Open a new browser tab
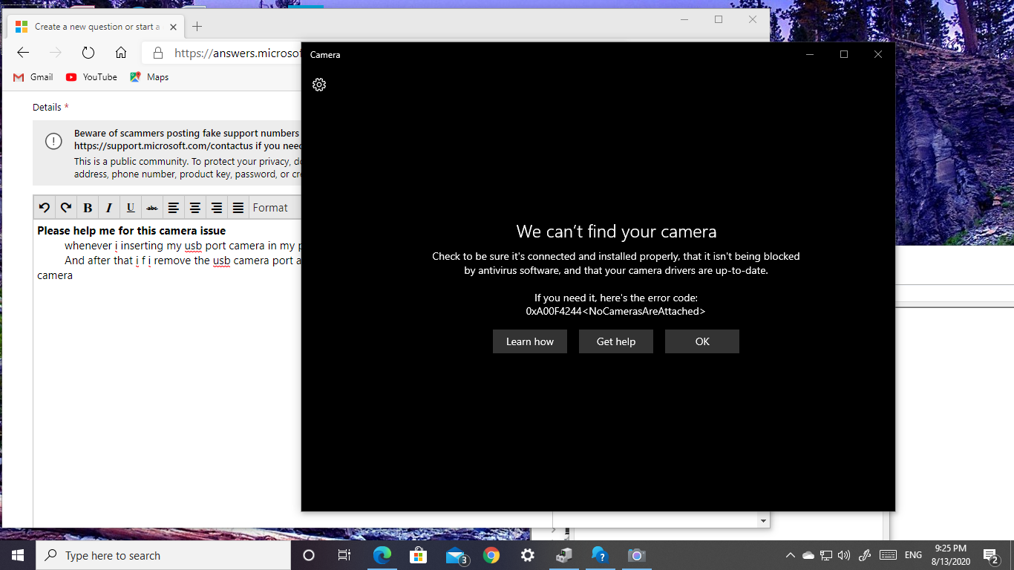 197,27
